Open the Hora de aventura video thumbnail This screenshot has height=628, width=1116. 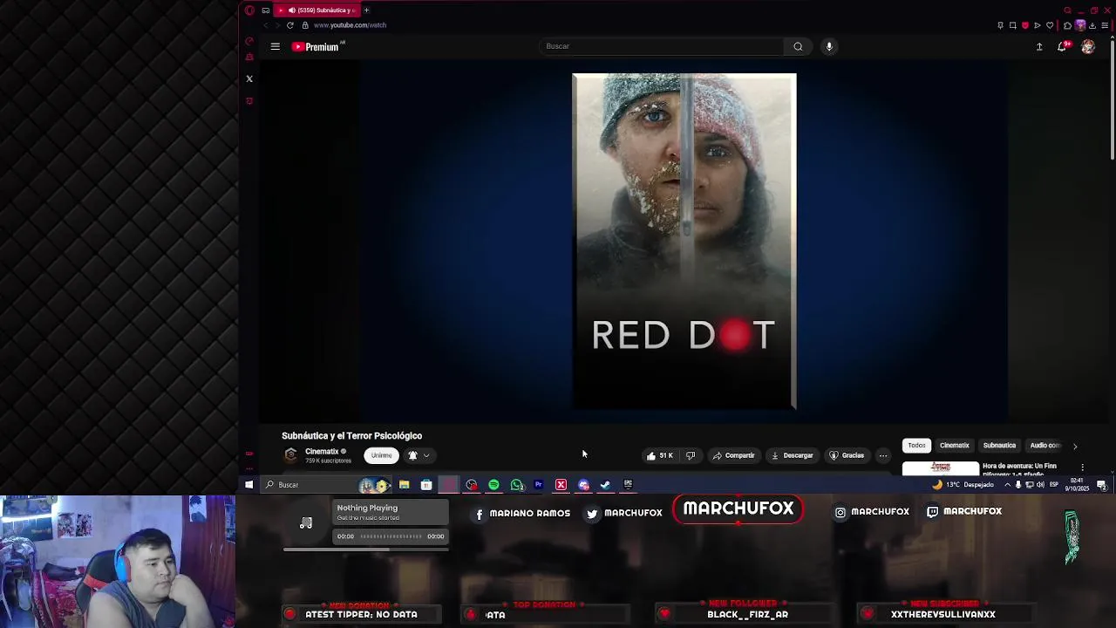[x=940, y=468]
